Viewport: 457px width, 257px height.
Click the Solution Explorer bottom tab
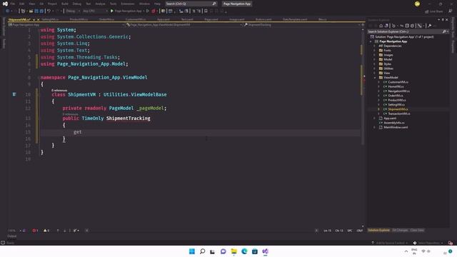(x=378, y=230)
